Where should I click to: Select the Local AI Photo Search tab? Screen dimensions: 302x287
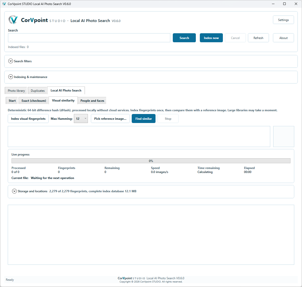coord(66,90)
